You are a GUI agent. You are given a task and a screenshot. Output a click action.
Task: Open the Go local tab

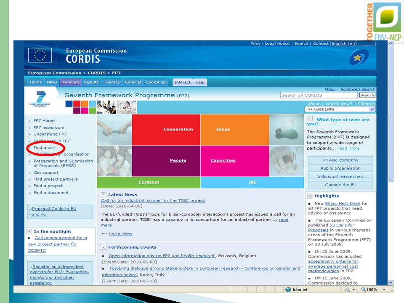tap(133, 82)
